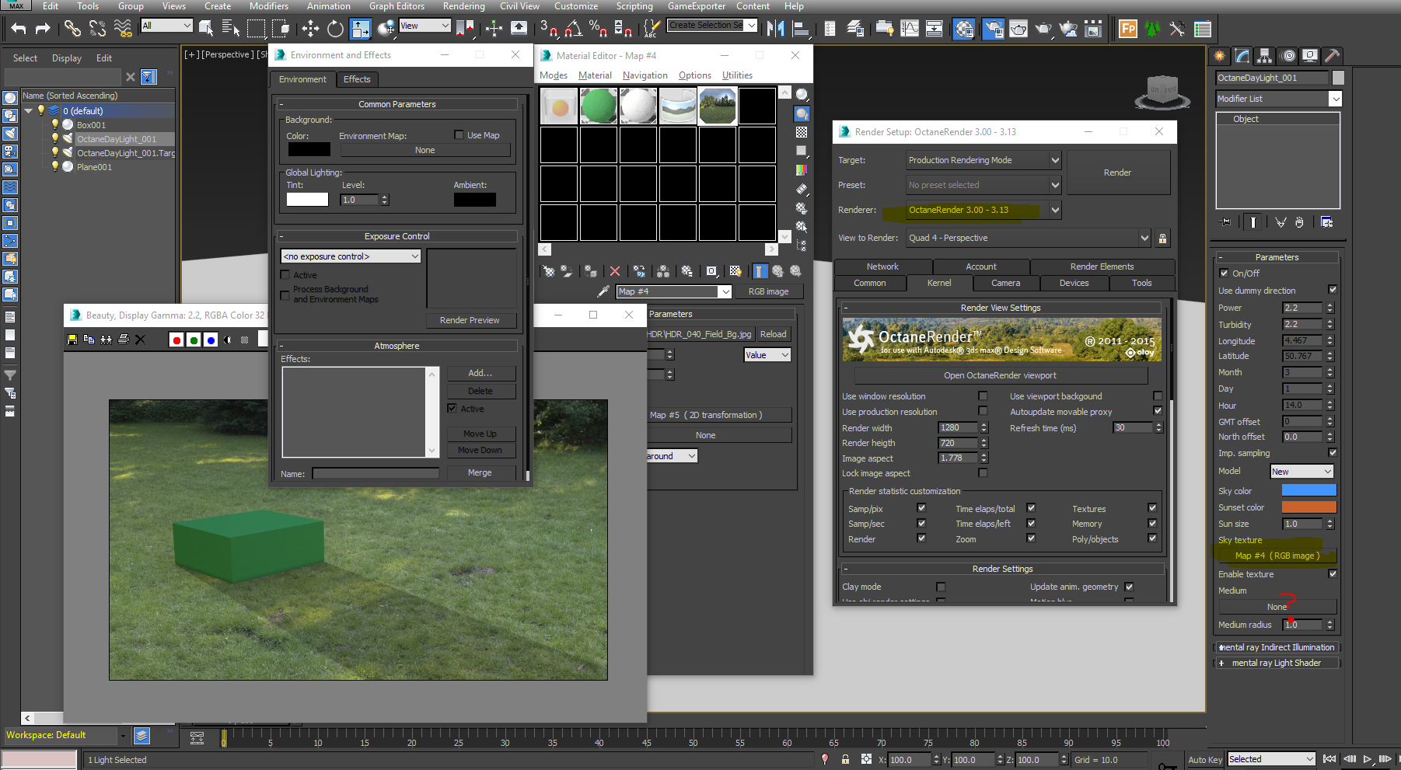Pick material with the eyedropper icon
The image size is (1401, 770).
(x=603, y=291)
